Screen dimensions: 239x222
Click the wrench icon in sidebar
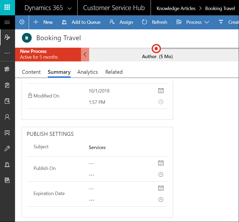coord(7,149)
